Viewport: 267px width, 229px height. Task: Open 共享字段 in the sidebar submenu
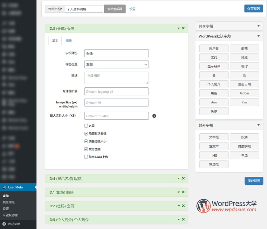(9, 202)
